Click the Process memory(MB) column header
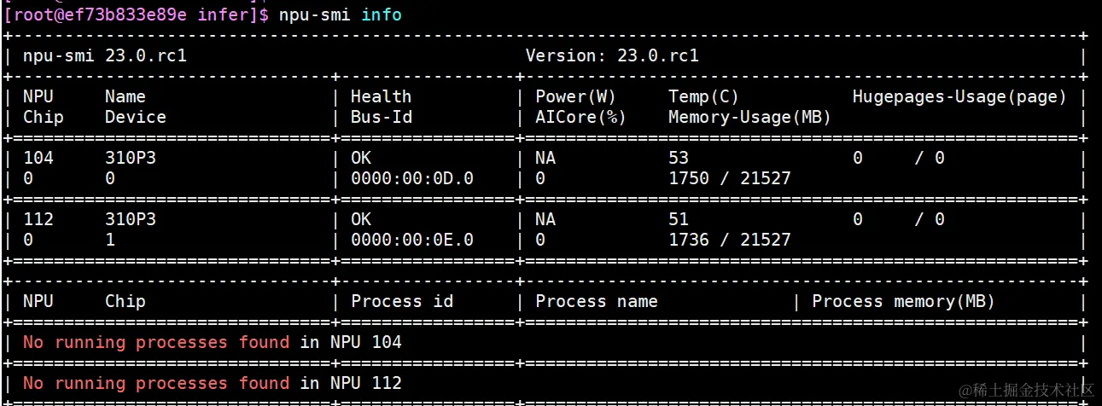The image size is (1102, 406). point(903,301)
